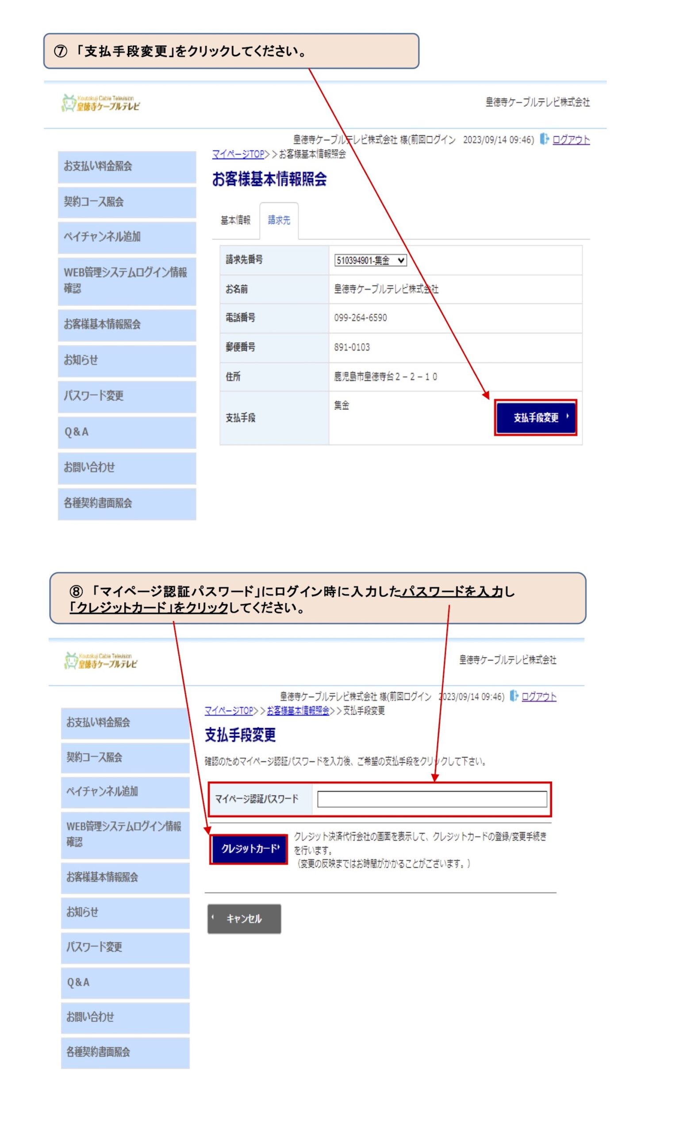Screen dimensions: 695x1133
Task: Follow the お客様基本情報照会 breadcrumb link
Action: (x=298, y=710)
